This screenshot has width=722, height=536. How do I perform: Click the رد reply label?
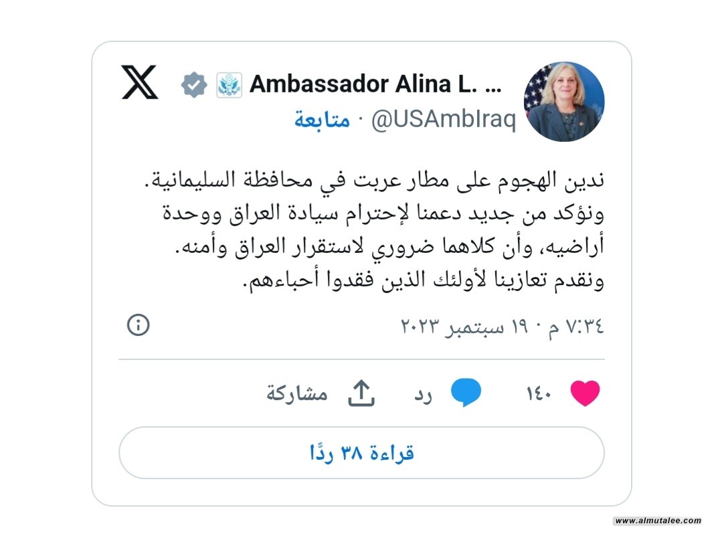(x=423, y=395)
